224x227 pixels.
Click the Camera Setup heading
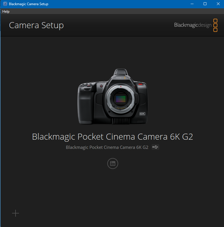pos(36,26)
